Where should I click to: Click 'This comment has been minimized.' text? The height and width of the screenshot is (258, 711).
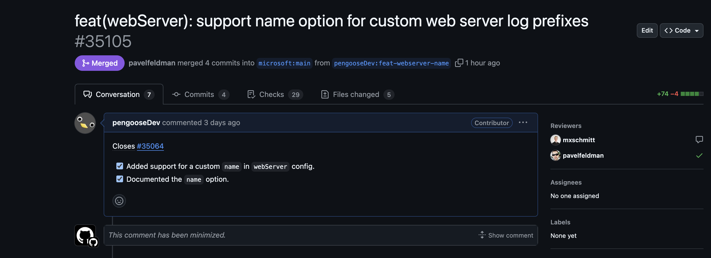(167, 235)
